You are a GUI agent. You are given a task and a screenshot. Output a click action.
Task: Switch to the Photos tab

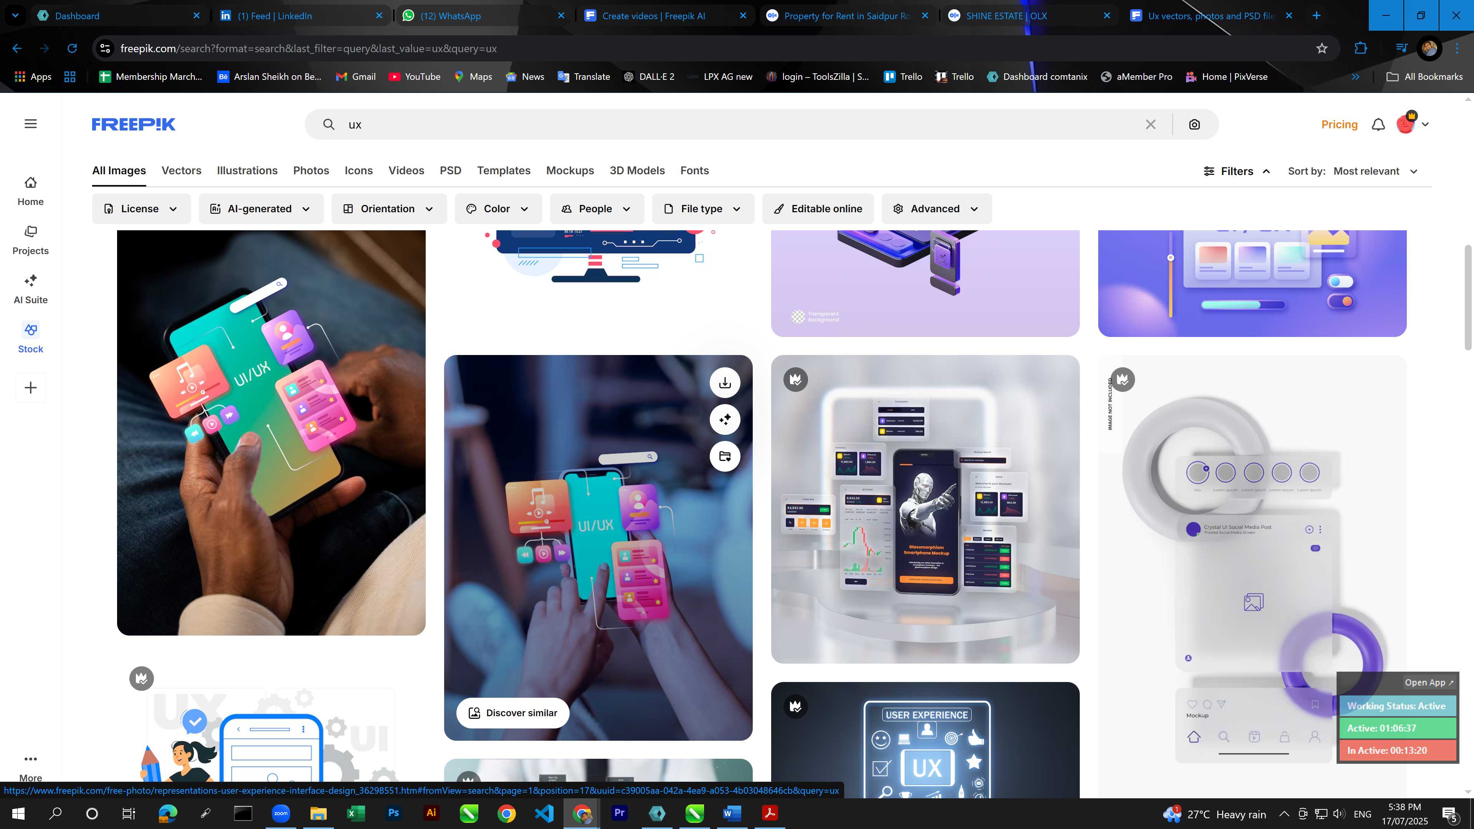coord(311,170)
